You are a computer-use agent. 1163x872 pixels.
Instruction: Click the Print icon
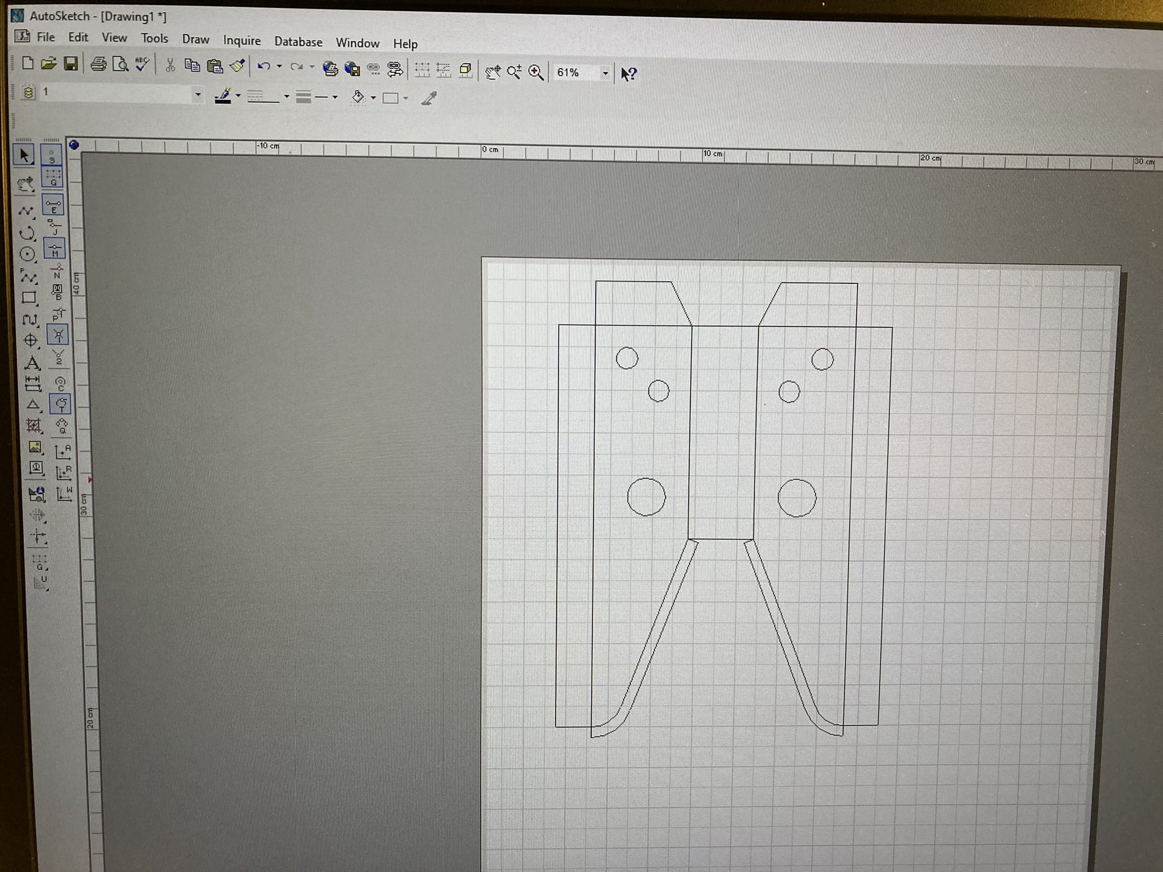98,64
